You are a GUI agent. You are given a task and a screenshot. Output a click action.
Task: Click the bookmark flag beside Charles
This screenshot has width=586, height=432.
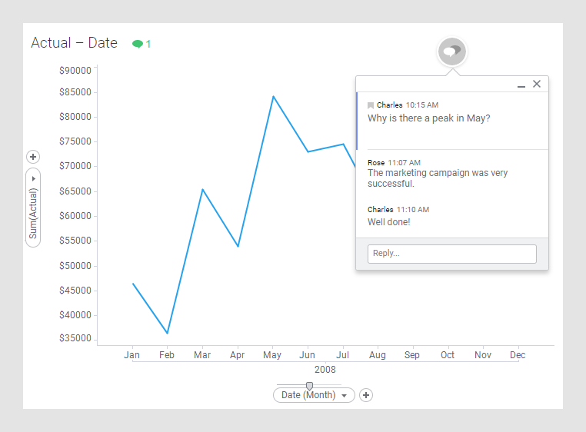click(x=371, y=105)
